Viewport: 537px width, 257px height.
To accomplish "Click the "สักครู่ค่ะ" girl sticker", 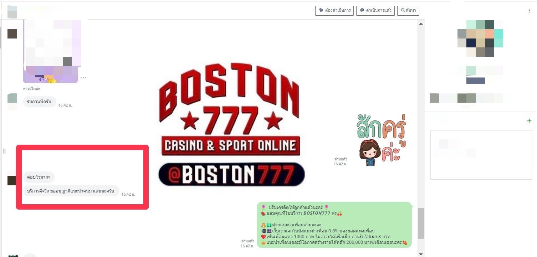I will (381, 140).
